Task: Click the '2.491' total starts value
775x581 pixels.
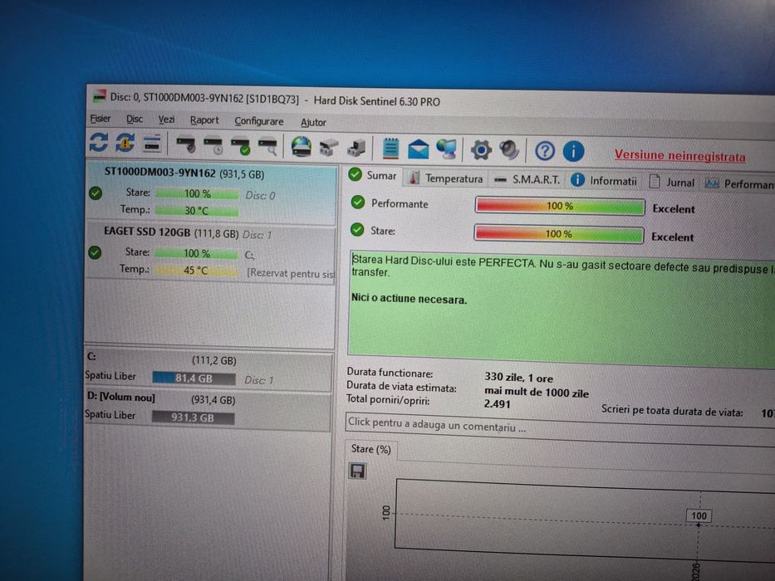Action: 498,403
